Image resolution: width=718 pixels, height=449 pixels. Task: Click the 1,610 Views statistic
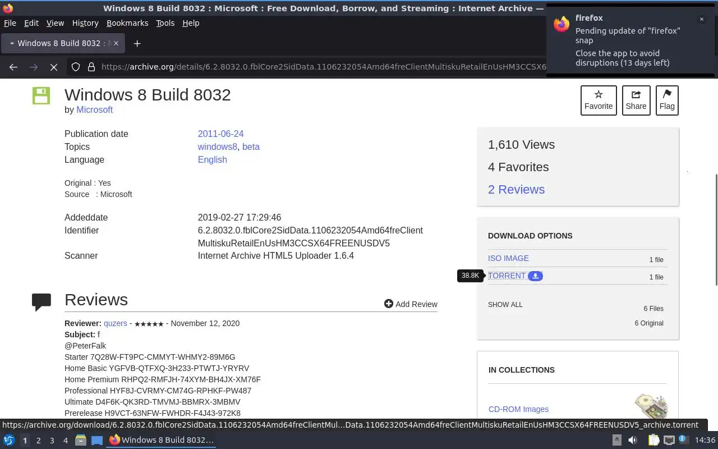click(521, 144)
